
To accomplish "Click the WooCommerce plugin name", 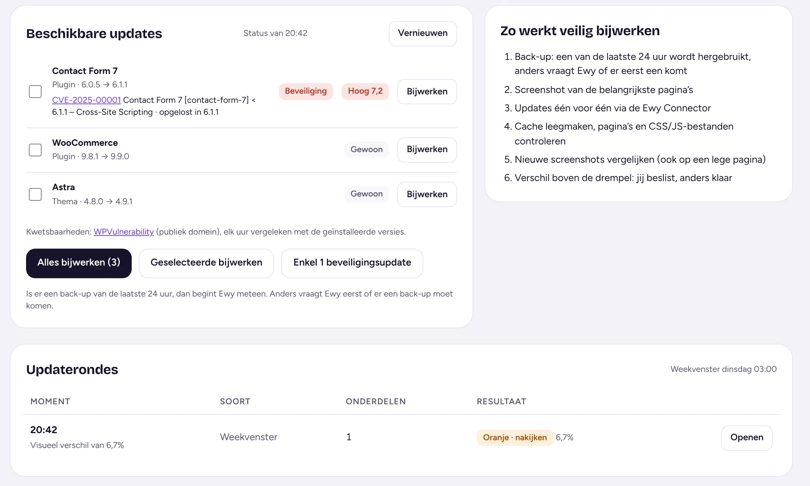I will pyautogui.click(x=85, y=143).
